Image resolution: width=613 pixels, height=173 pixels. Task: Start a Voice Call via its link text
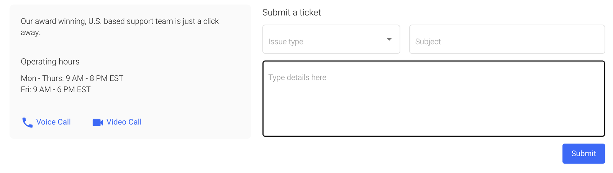click(x=53, y=122)
